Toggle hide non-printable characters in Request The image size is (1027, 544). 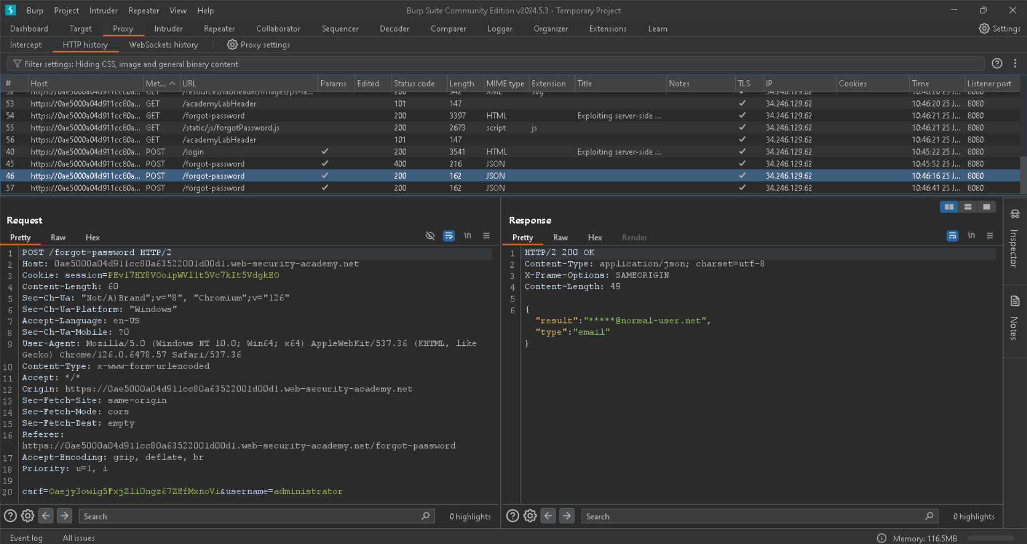coord(430,236)
